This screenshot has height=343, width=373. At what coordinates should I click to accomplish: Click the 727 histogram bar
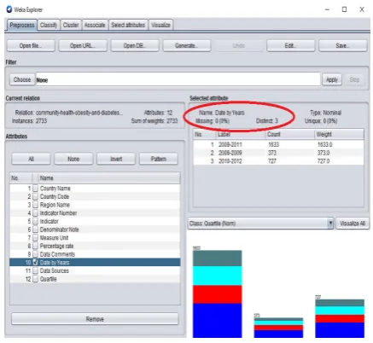(x=340, y=318)
